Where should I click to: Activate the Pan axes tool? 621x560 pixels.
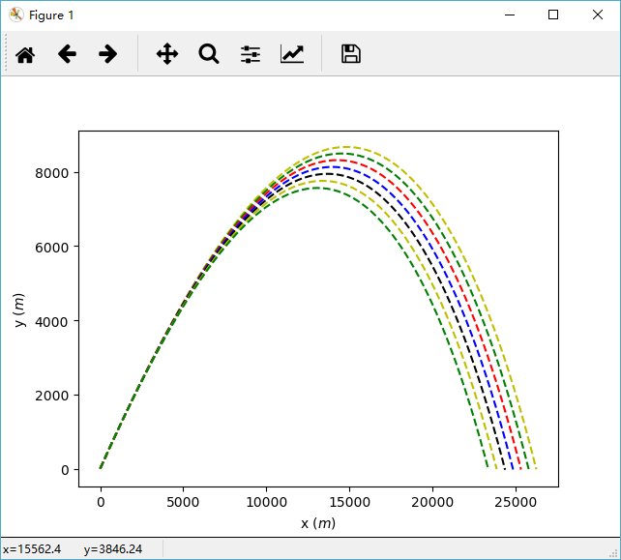point(167,54)
